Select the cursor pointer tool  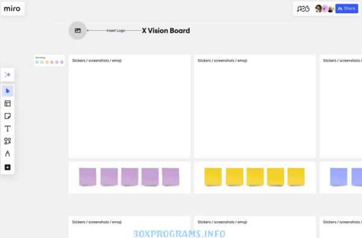coord(8,91)
